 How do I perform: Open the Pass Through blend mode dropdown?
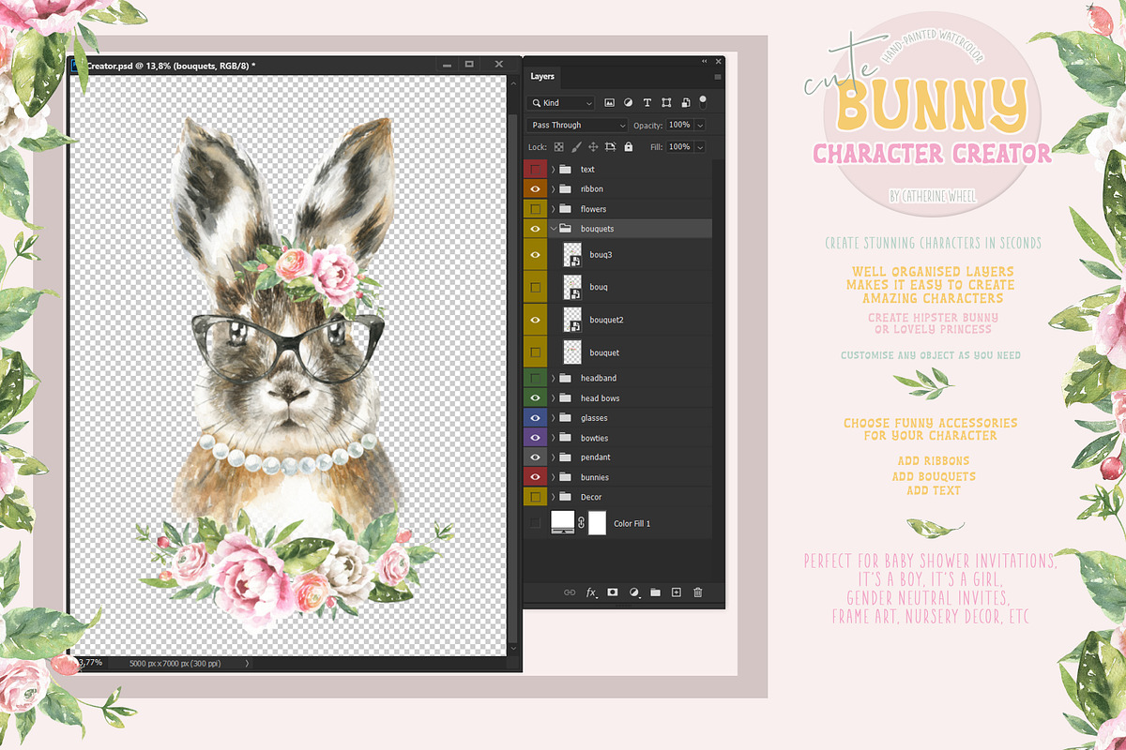(x=577, y=125)
